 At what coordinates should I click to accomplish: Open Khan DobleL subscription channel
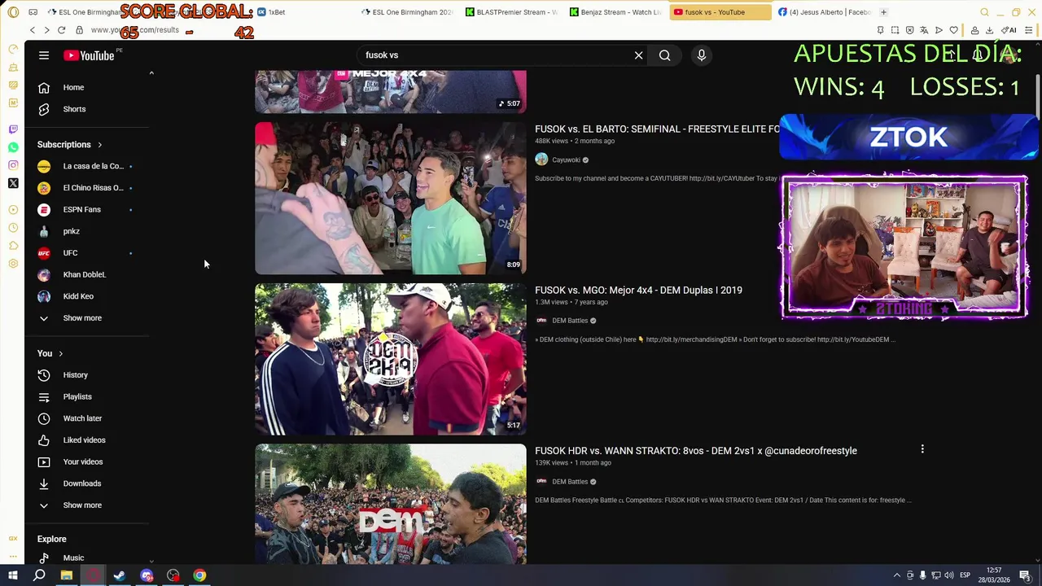click(x=85, y=274)
